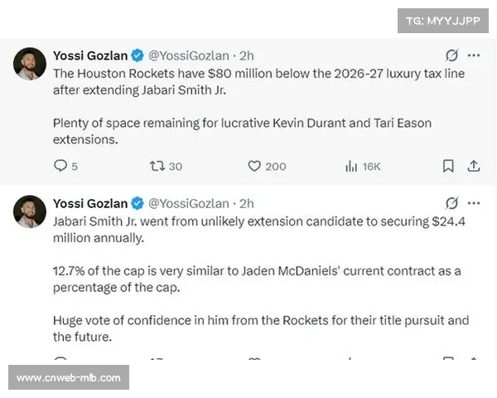497x398 pixels.
Task: Open the Jabari Smith Jr. $24.4 million tweet
Action: 259,279
